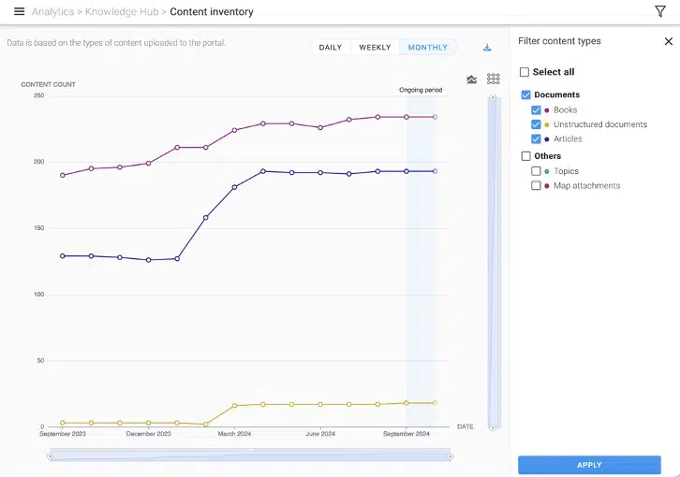
Task: Enable Map attachments checkbox
Action: [536, 185]
